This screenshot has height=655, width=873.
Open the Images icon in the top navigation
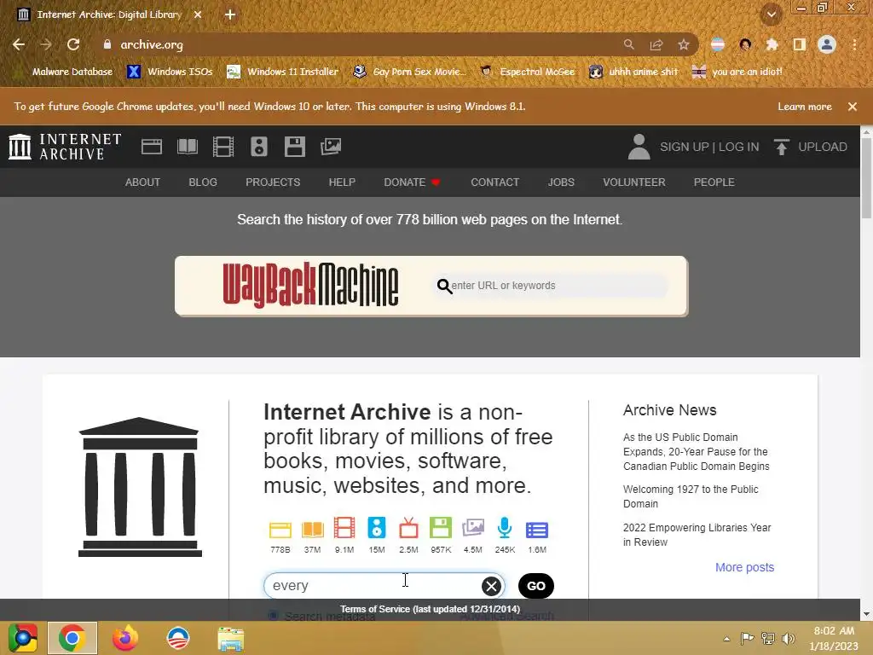pos(331,147)
